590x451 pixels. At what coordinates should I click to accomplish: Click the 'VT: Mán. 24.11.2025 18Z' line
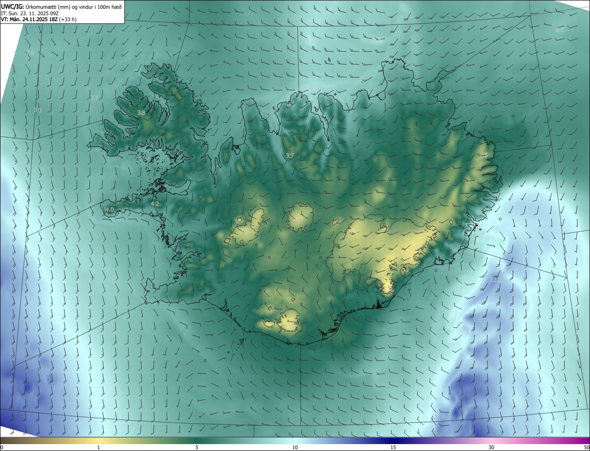click(x=39, y=19)
